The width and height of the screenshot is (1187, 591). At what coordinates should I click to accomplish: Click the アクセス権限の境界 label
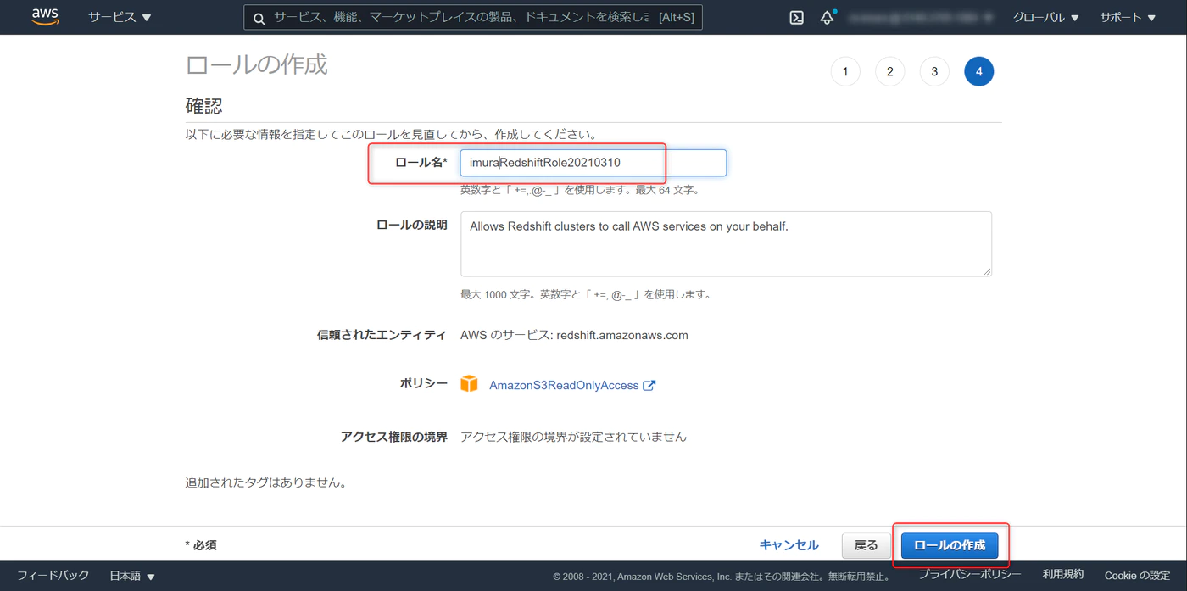pyautogui.click(x=393, y=438)
